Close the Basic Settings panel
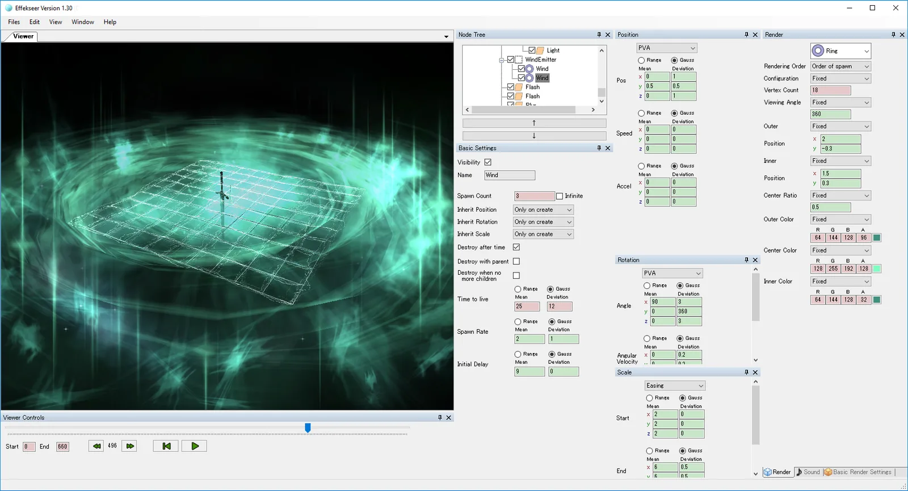The image size is (908, 491). [608, 148]
